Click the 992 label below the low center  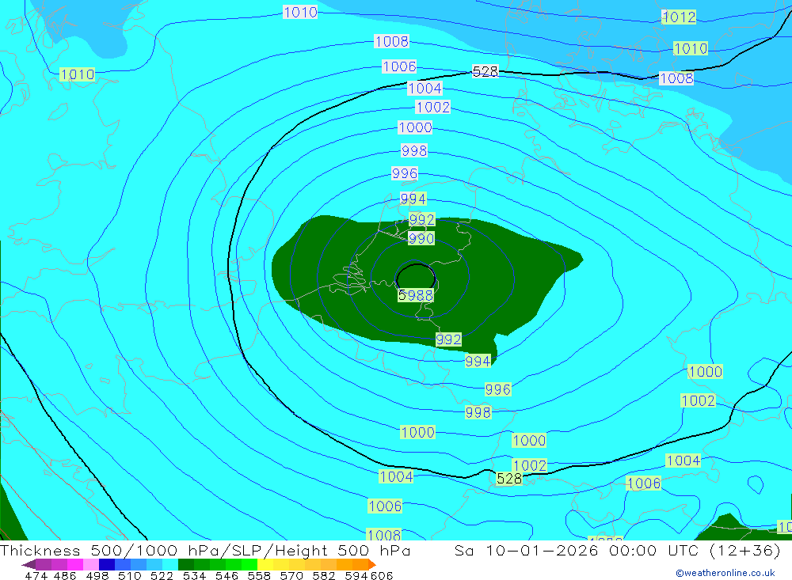448,339
